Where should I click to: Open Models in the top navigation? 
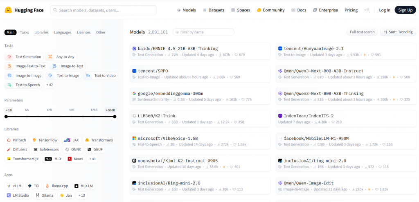tap(186, 10)
